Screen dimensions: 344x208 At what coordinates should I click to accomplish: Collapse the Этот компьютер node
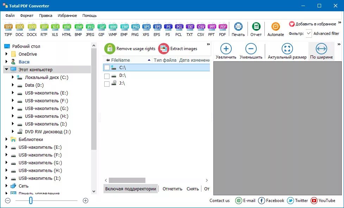[6, 69]
